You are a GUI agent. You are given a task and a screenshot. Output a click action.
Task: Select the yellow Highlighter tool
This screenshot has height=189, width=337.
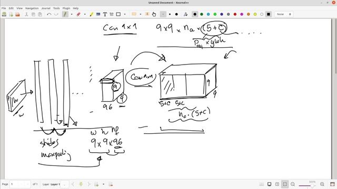(x=91, y=14)
